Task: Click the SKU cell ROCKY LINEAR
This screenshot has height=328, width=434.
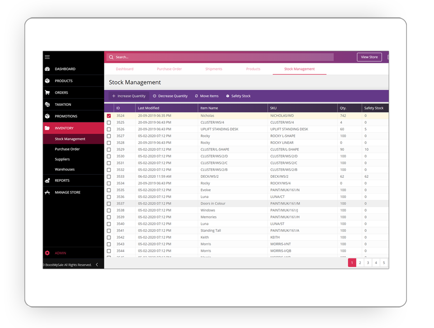Action: [x=282, y=143]
